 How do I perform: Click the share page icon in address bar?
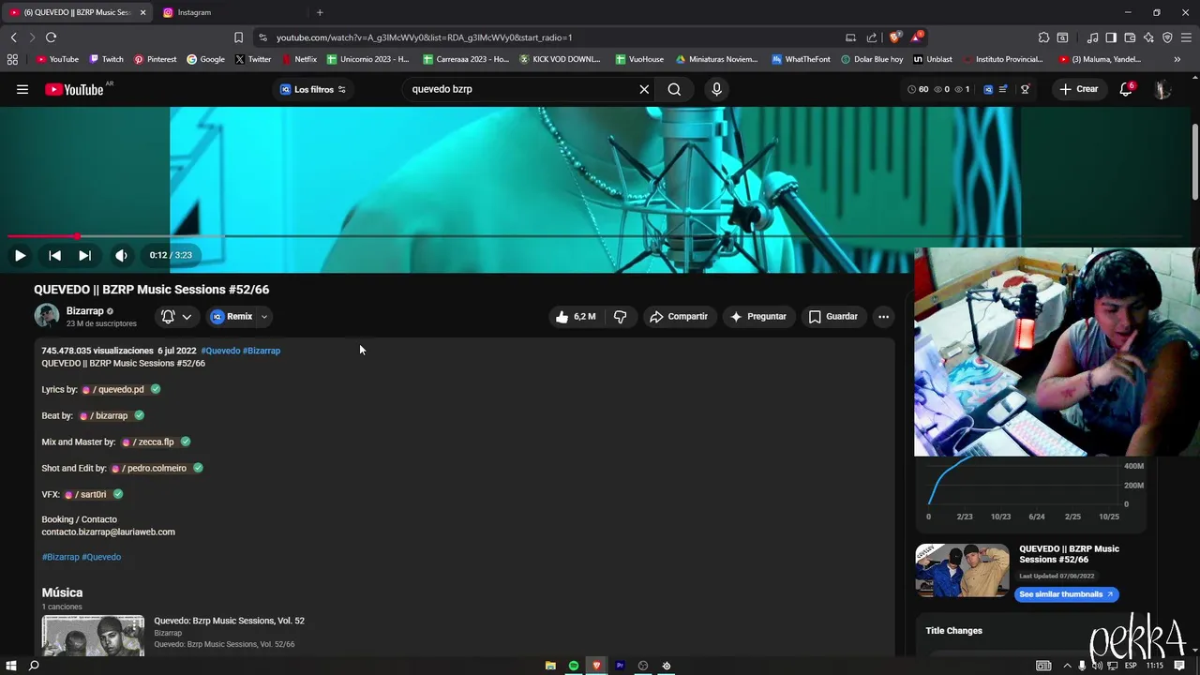(x=872, y=37)
